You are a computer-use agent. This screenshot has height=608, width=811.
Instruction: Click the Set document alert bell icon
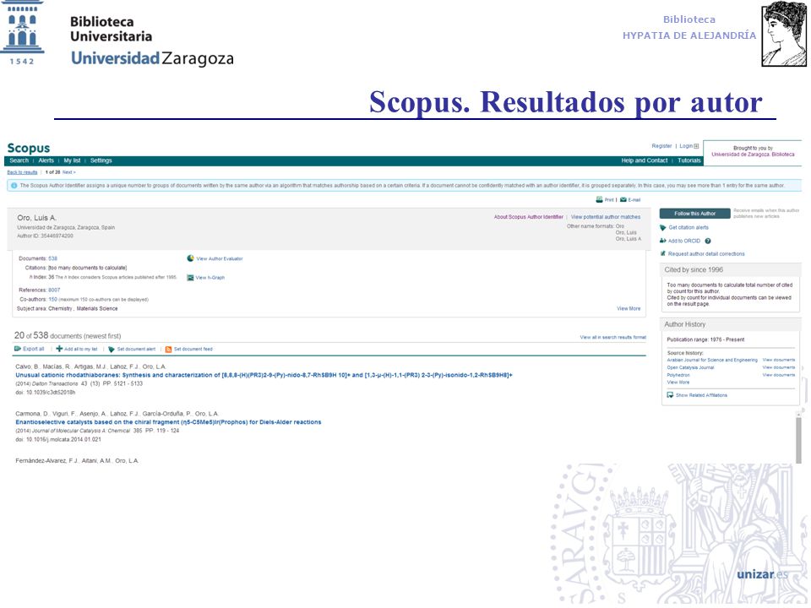pyautogui.click(x=112, y=350)
